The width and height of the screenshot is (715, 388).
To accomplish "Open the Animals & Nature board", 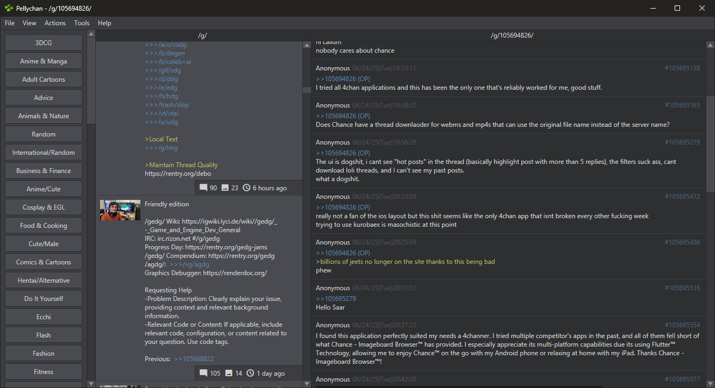I will coord(44,116).
